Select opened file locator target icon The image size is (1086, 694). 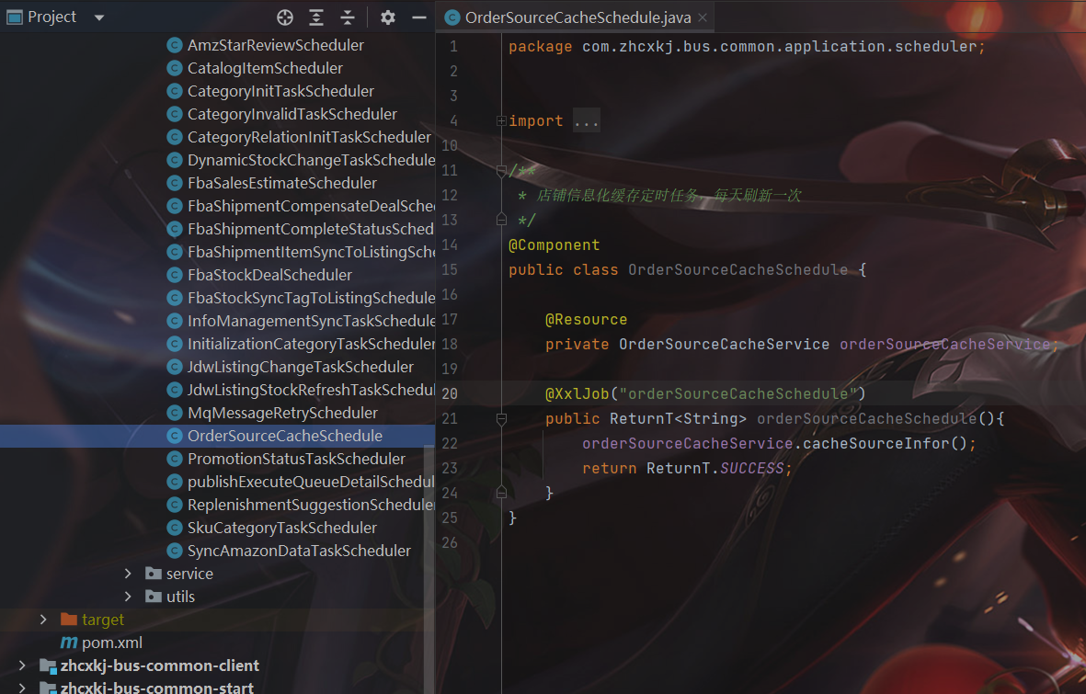coord(285,17)
